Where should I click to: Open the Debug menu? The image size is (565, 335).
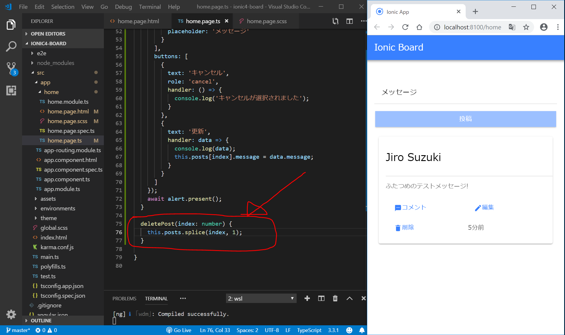[123, 6]
